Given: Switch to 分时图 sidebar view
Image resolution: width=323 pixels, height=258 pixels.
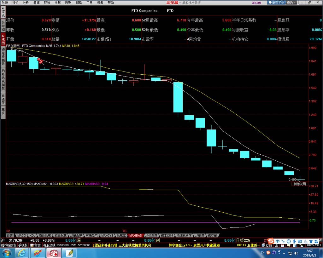Looking at the screenshot, I should (x=3, y=26).
